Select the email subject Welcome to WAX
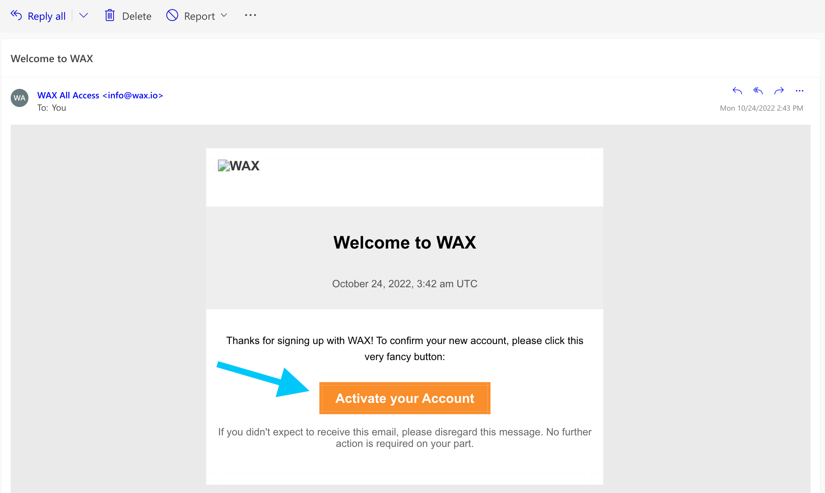The image size is (825, 493). [x=51, y=58]
